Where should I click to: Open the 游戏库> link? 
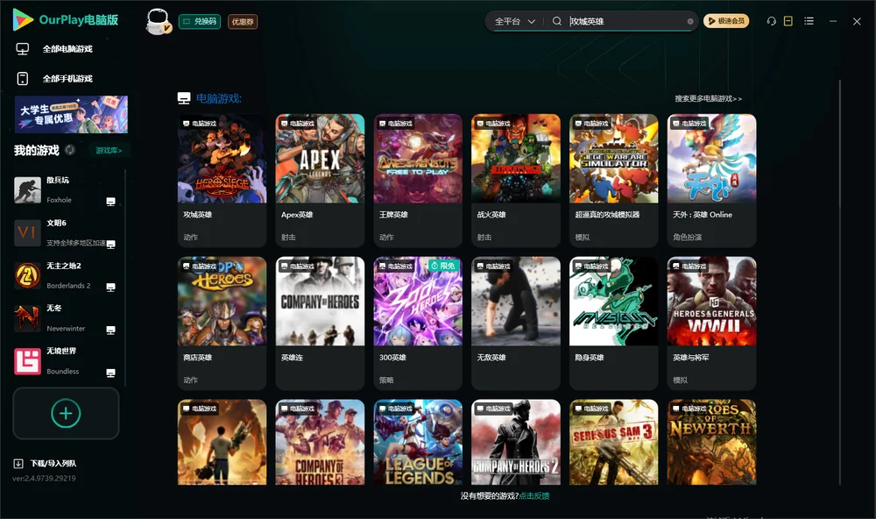(x=109, y=150)
